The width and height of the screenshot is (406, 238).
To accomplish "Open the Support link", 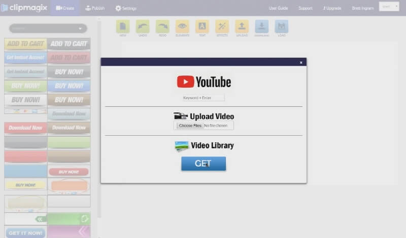I will [x=306, y=8].
